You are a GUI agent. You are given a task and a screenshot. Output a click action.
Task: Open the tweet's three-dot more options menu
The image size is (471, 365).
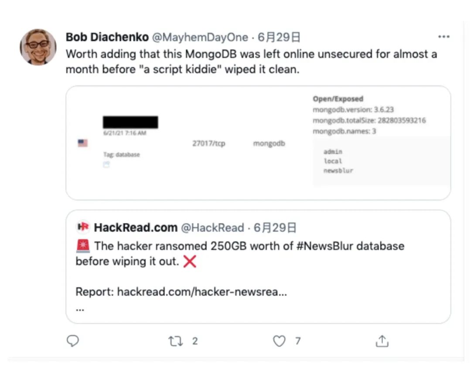point(444,37)
